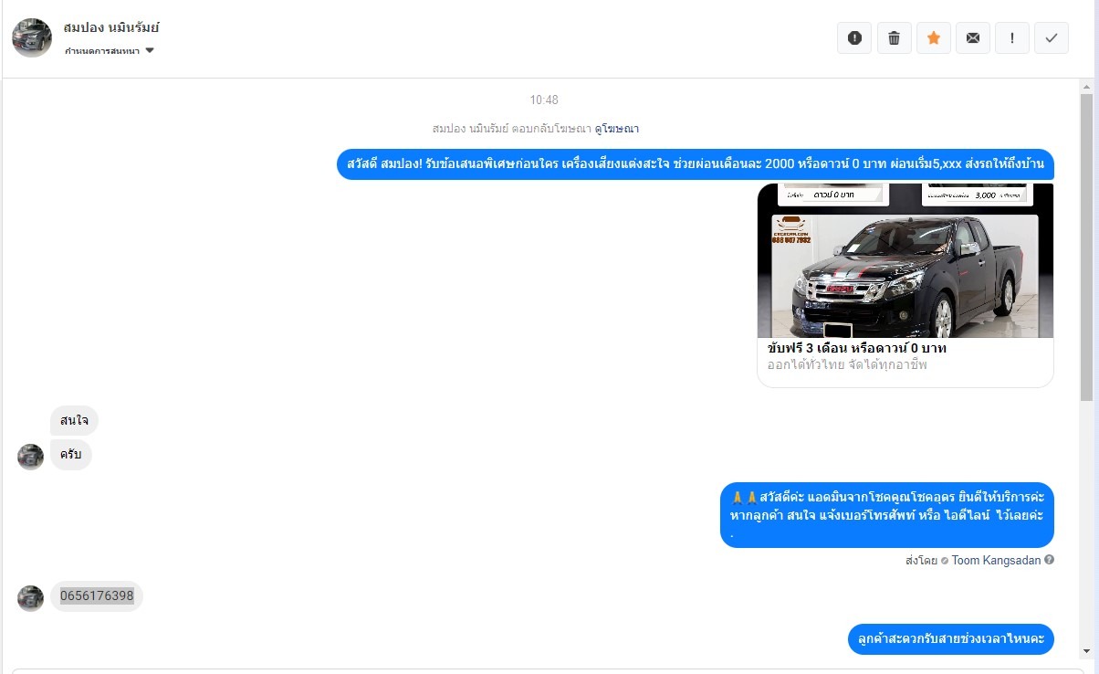Click the avatar next to ครับ message
The width and height of the screenshot is (1099, 674).
pyautogui.click(x=31, y=457)
